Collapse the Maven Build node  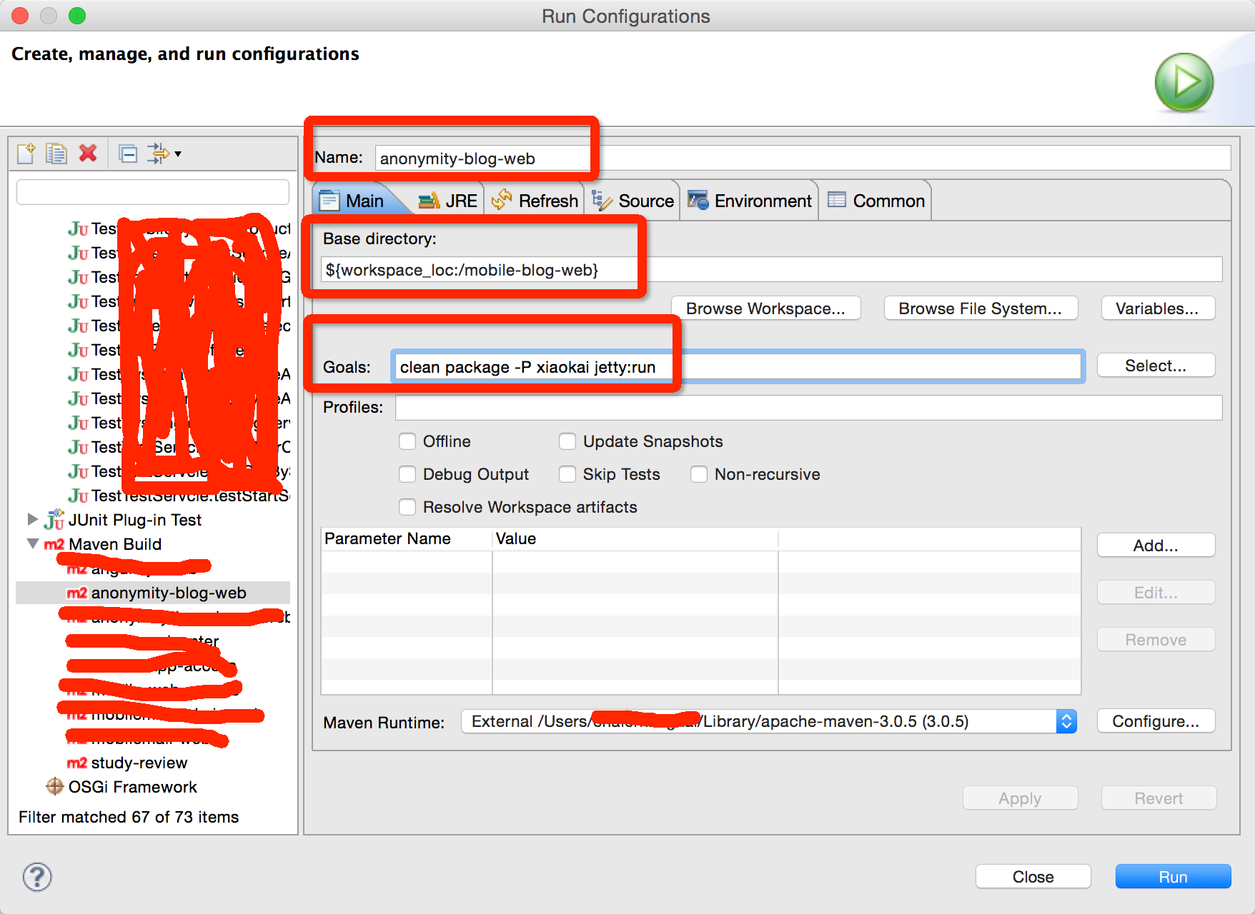[32, 543]
